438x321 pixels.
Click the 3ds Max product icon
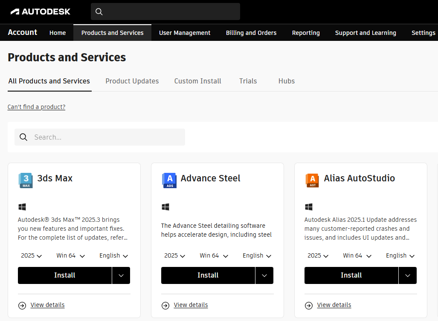pyautogui.click(x=26, y=180)
